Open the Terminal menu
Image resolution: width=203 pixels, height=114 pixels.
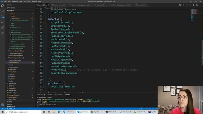click(34, 2)
